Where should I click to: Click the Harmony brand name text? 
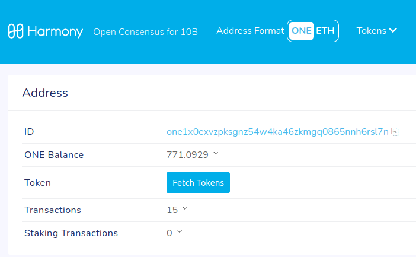pos(55,31)
